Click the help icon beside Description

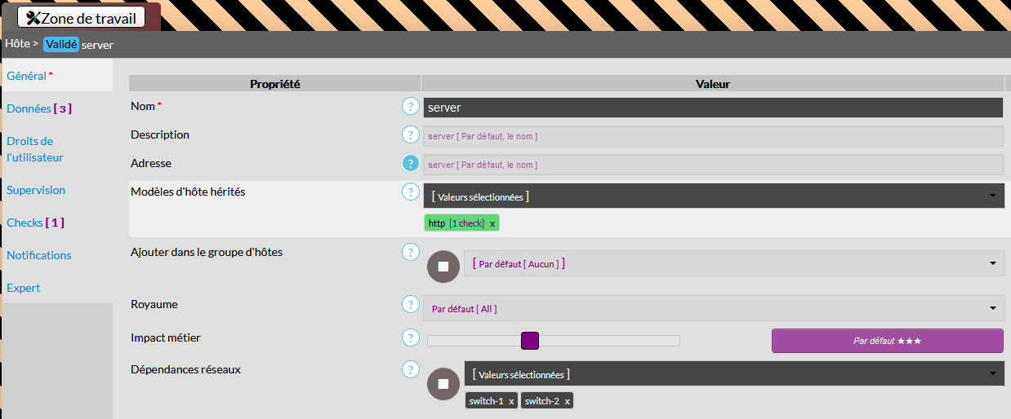point(411,135)
